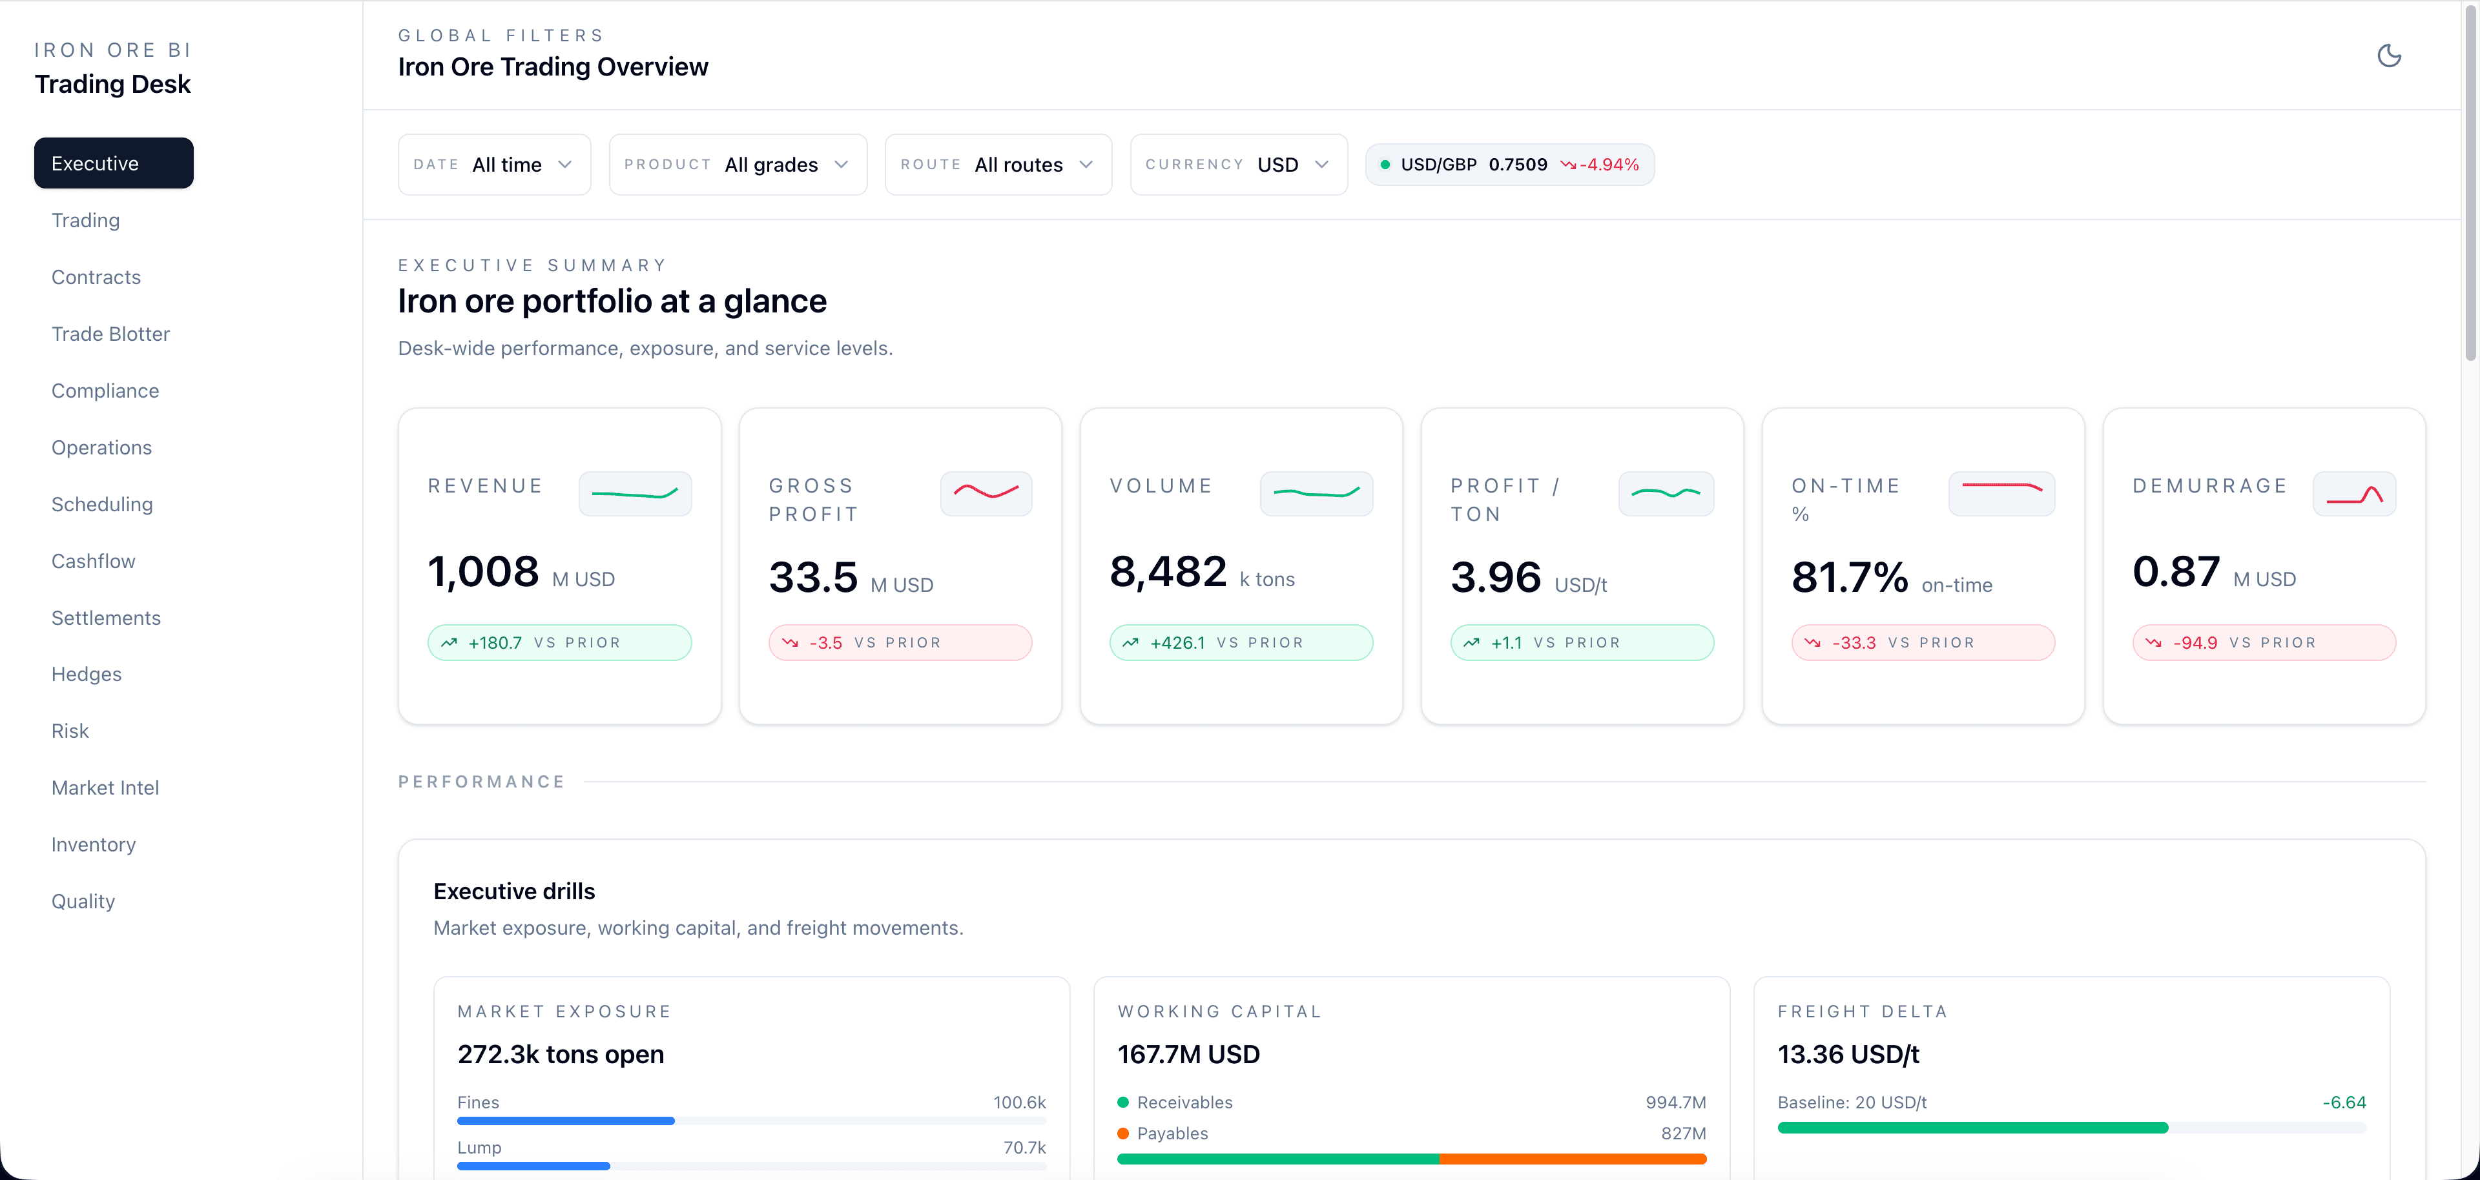The image size is (2480, 1180).
Task: Click the 167.7M USD figure
Action: tap(1188, 1055)
